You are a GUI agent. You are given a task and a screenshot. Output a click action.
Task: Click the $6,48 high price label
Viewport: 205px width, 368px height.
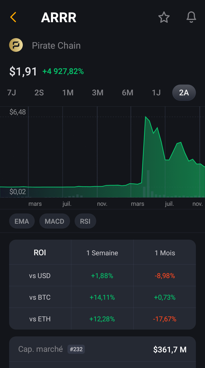coord(18,112)
